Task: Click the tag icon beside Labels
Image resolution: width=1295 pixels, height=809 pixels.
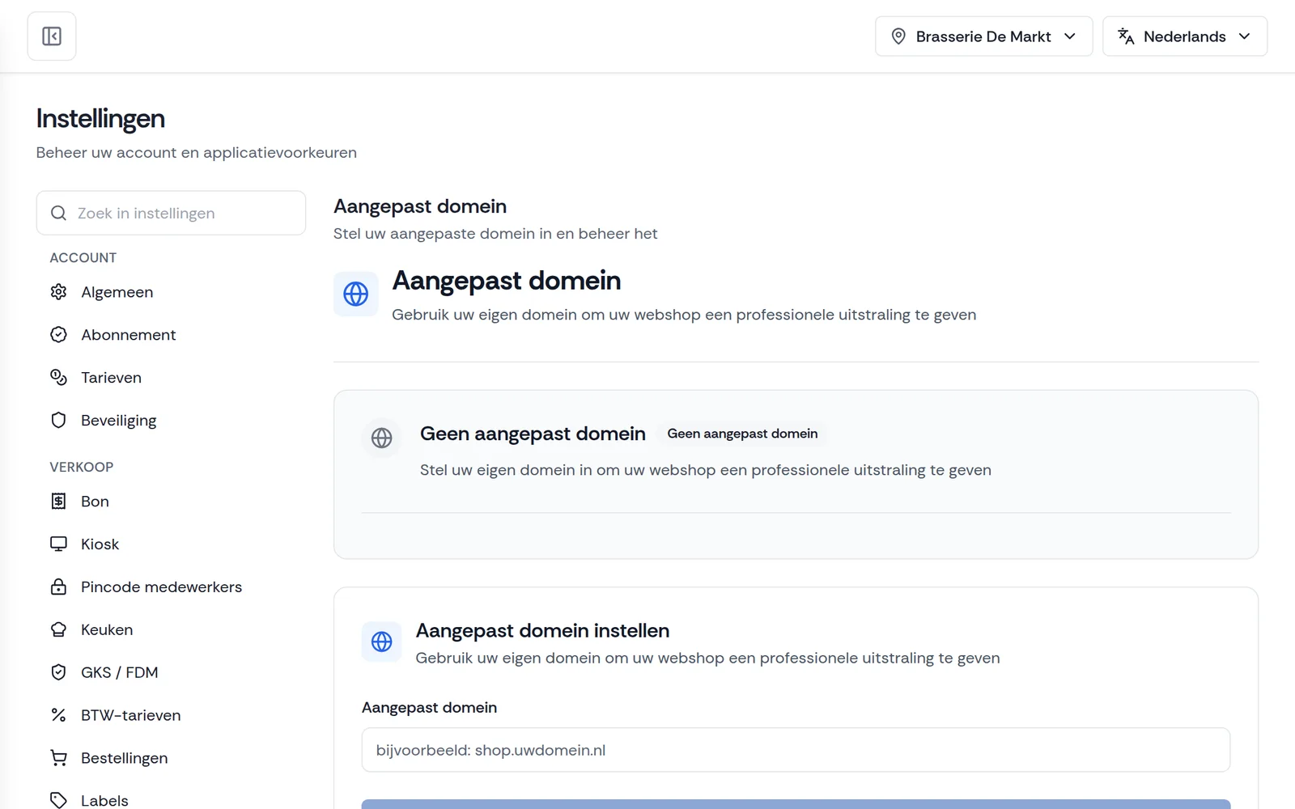Action: 58,801
